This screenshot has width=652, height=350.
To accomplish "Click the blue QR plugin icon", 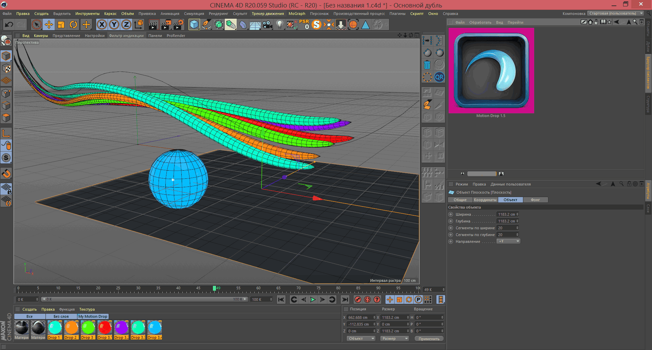I will (x=439, y=77).
